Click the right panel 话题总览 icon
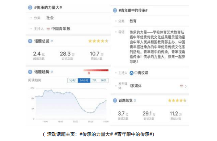217x141 pixels. pyautogui.click(x=115, y=101)
